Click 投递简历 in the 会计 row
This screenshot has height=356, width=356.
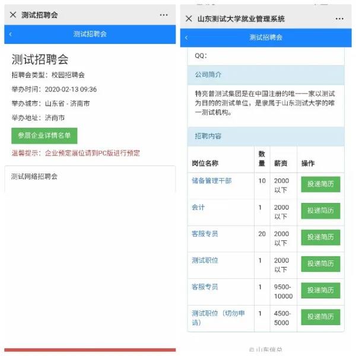tap(320, 211)
